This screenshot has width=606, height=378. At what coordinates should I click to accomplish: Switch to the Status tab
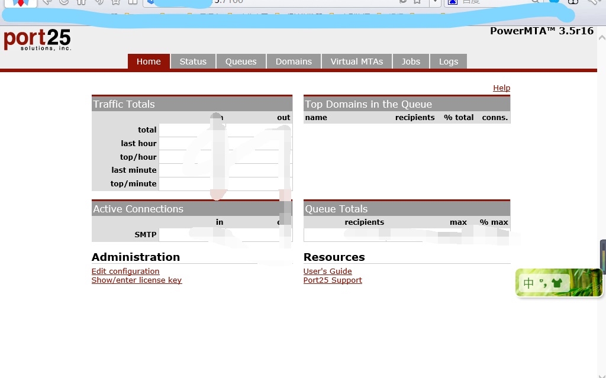click(x=193, y=62)
